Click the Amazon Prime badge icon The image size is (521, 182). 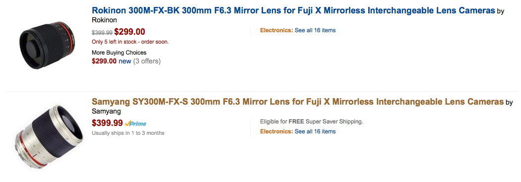tap(135, 123)
